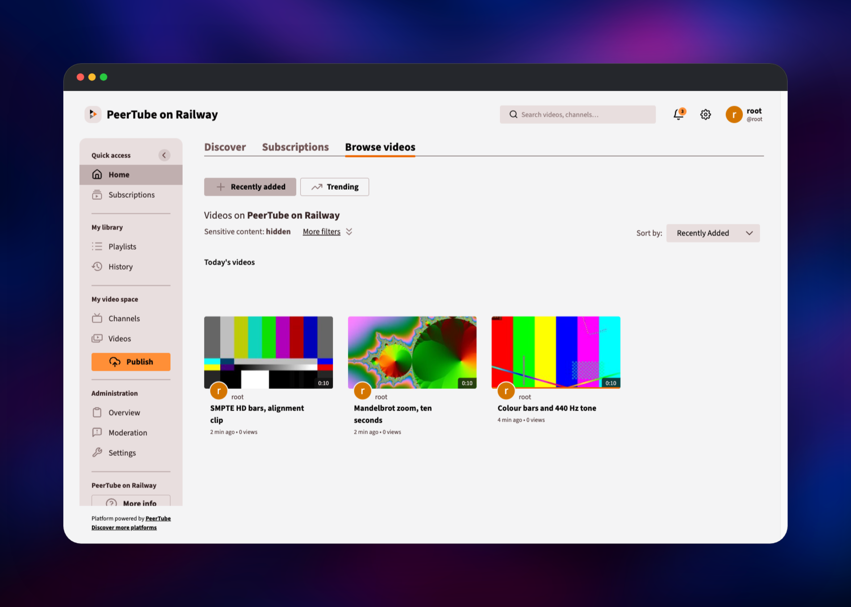
Task: Click the Channels TV icon
Action: [97, 318]
